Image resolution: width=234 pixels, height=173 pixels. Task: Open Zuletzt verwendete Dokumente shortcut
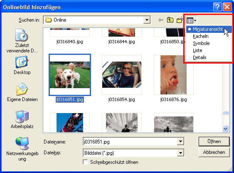point(22,41)
